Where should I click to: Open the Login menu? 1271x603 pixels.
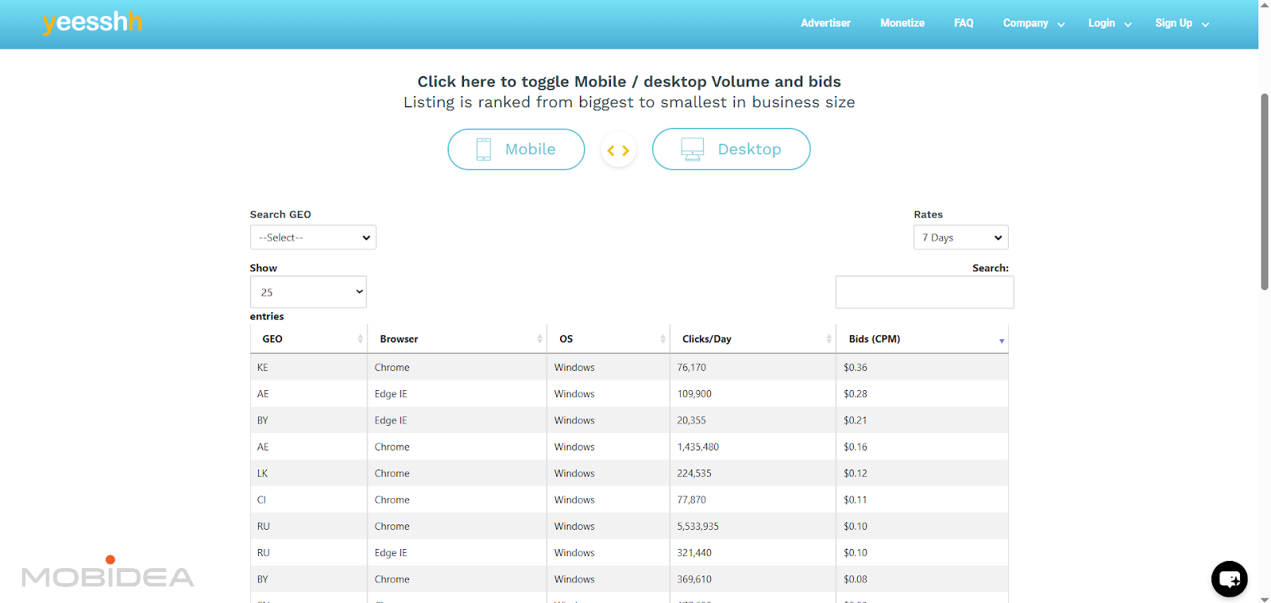point(1109,24)
